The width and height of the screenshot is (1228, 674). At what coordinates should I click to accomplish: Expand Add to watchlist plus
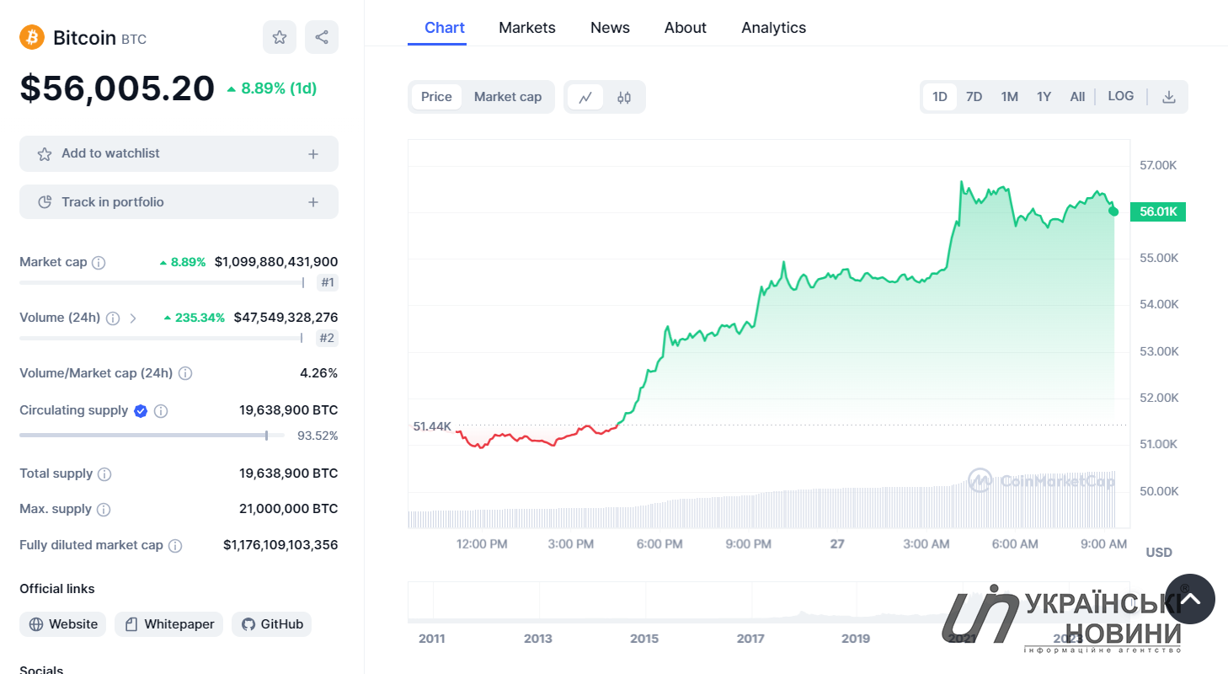(x=313, y=154)
